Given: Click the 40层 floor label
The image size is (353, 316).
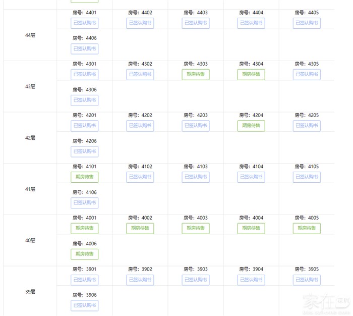Looking at the screenshot, I should pyautogui.click(x=30, y=241).
